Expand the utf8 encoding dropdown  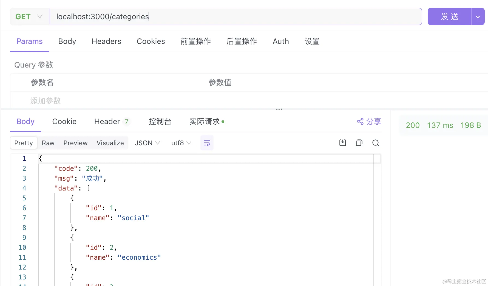click(x=181, y=143)
